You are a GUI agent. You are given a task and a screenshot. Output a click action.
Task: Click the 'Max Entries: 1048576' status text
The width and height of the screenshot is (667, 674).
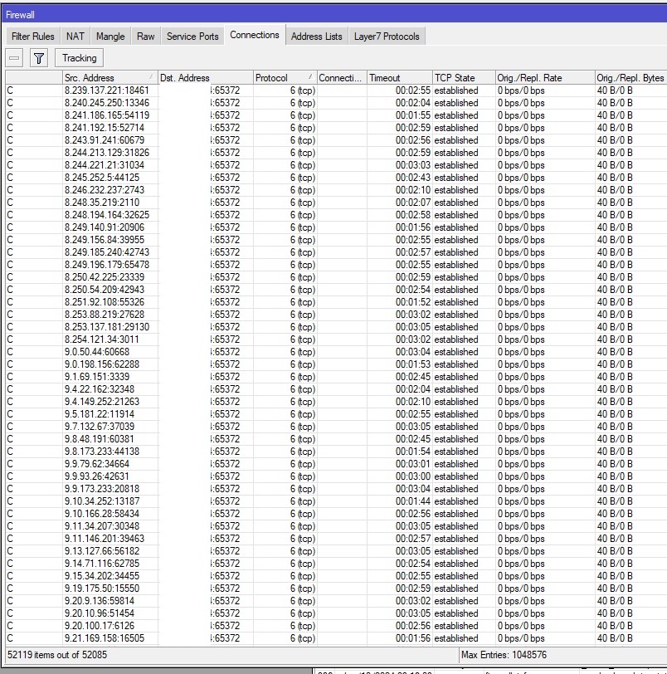pyautogui.click(x=504, y=655)
